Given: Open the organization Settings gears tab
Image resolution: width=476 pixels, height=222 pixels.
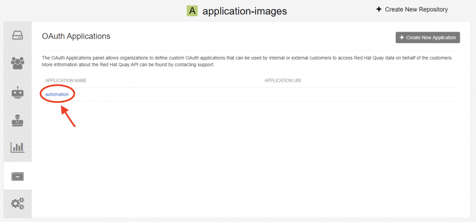Looking at the screenshot, I should click(x=18, y=203).
